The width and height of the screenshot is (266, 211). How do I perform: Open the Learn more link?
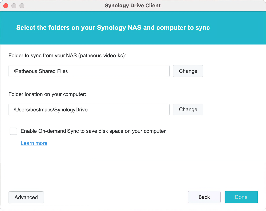34,143
